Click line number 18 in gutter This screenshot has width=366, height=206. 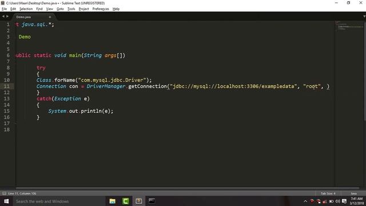pos(7,129)
